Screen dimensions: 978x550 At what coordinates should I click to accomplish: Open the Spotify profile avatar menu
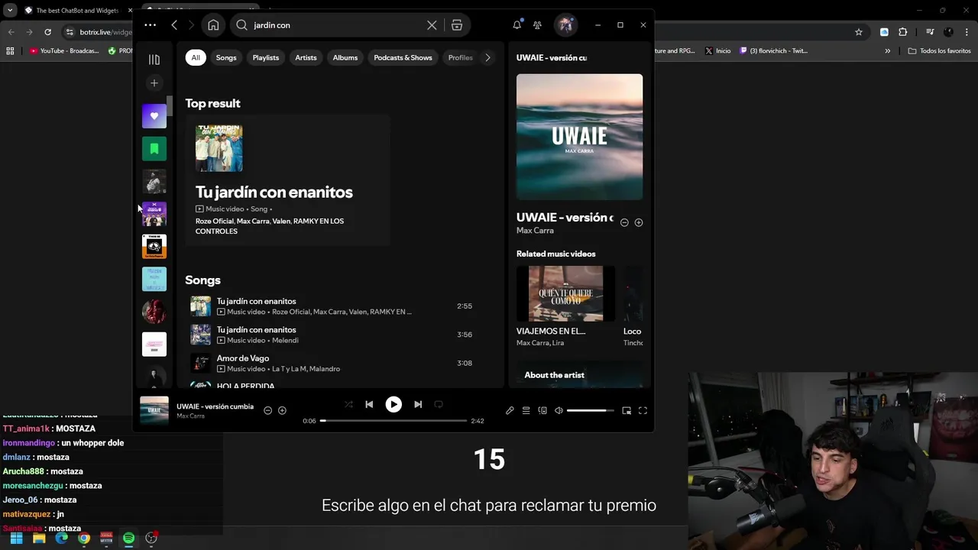tap(565, 24)
